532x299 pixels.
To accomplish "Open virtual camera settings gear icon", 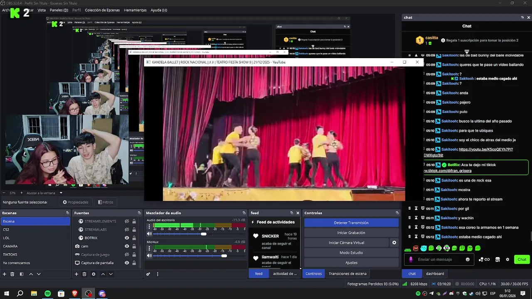I will tap(394, 243).
